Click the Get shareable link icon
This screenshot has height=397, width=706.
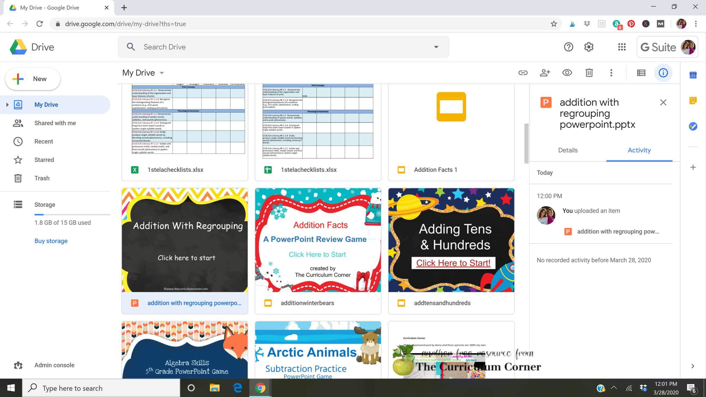pyautogui.click(x=523, y=73)
